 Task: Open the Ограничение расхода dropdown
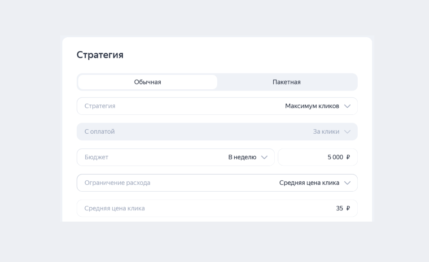217,183
